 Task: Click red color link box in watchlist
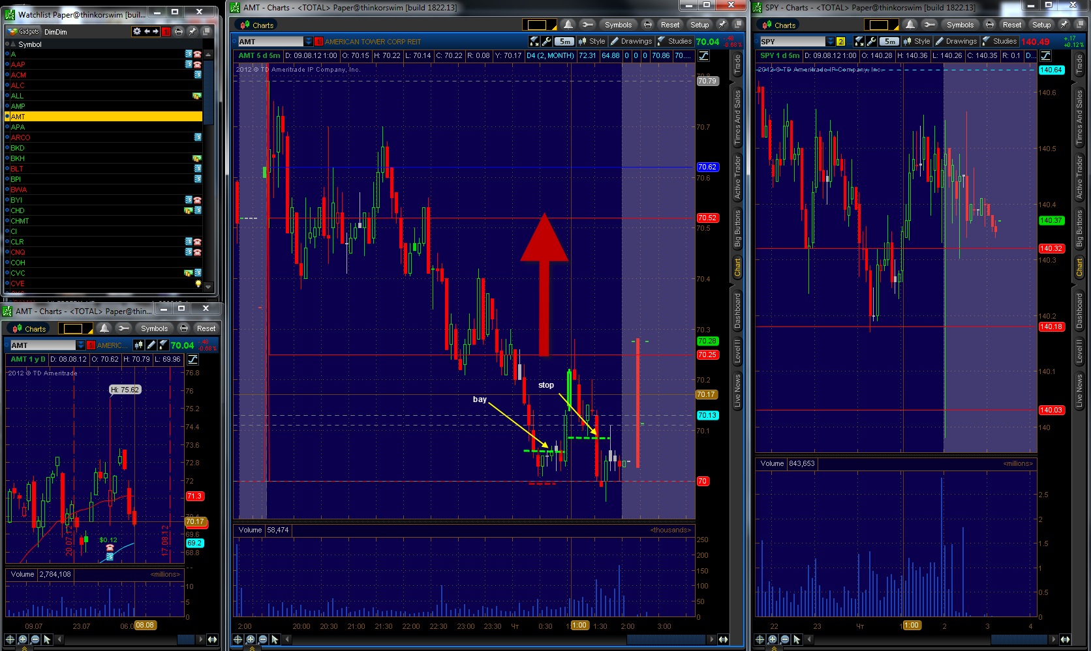(x=166, y=31)
